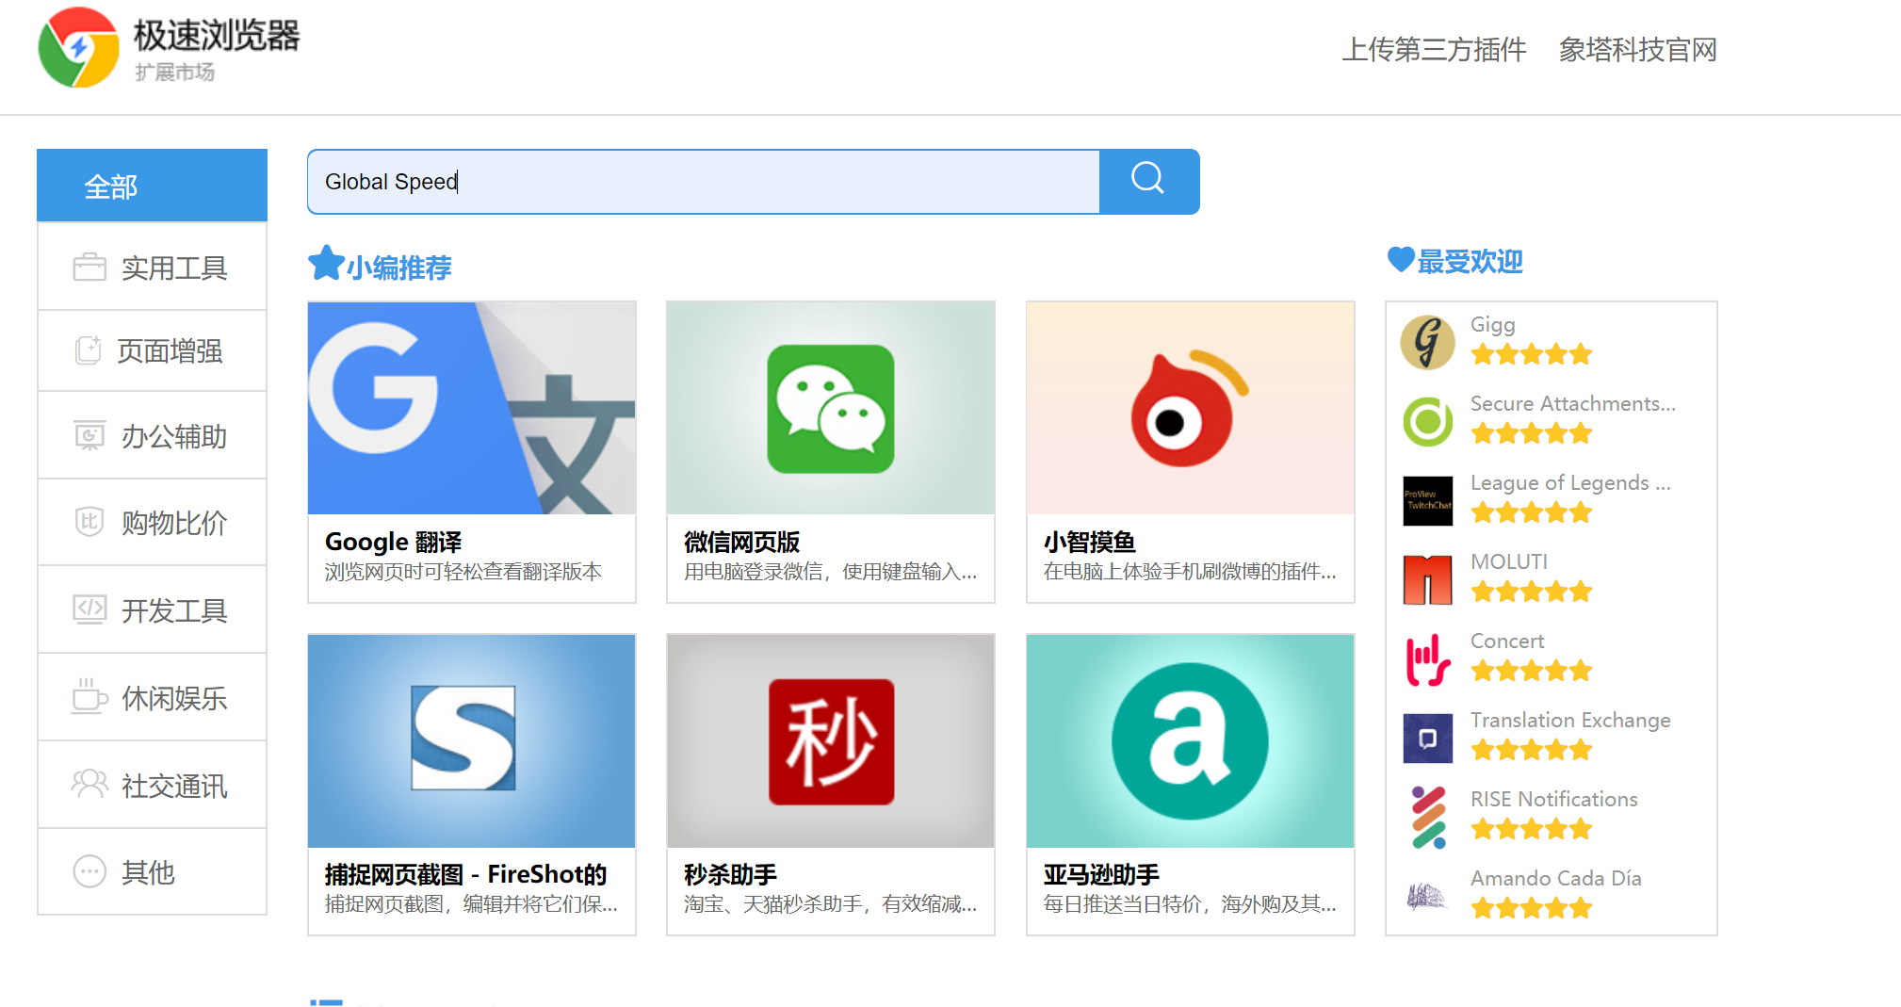Select the 全部 category tab
The height and width of the screenshot is (1007, 1901).
click(152, 186)
